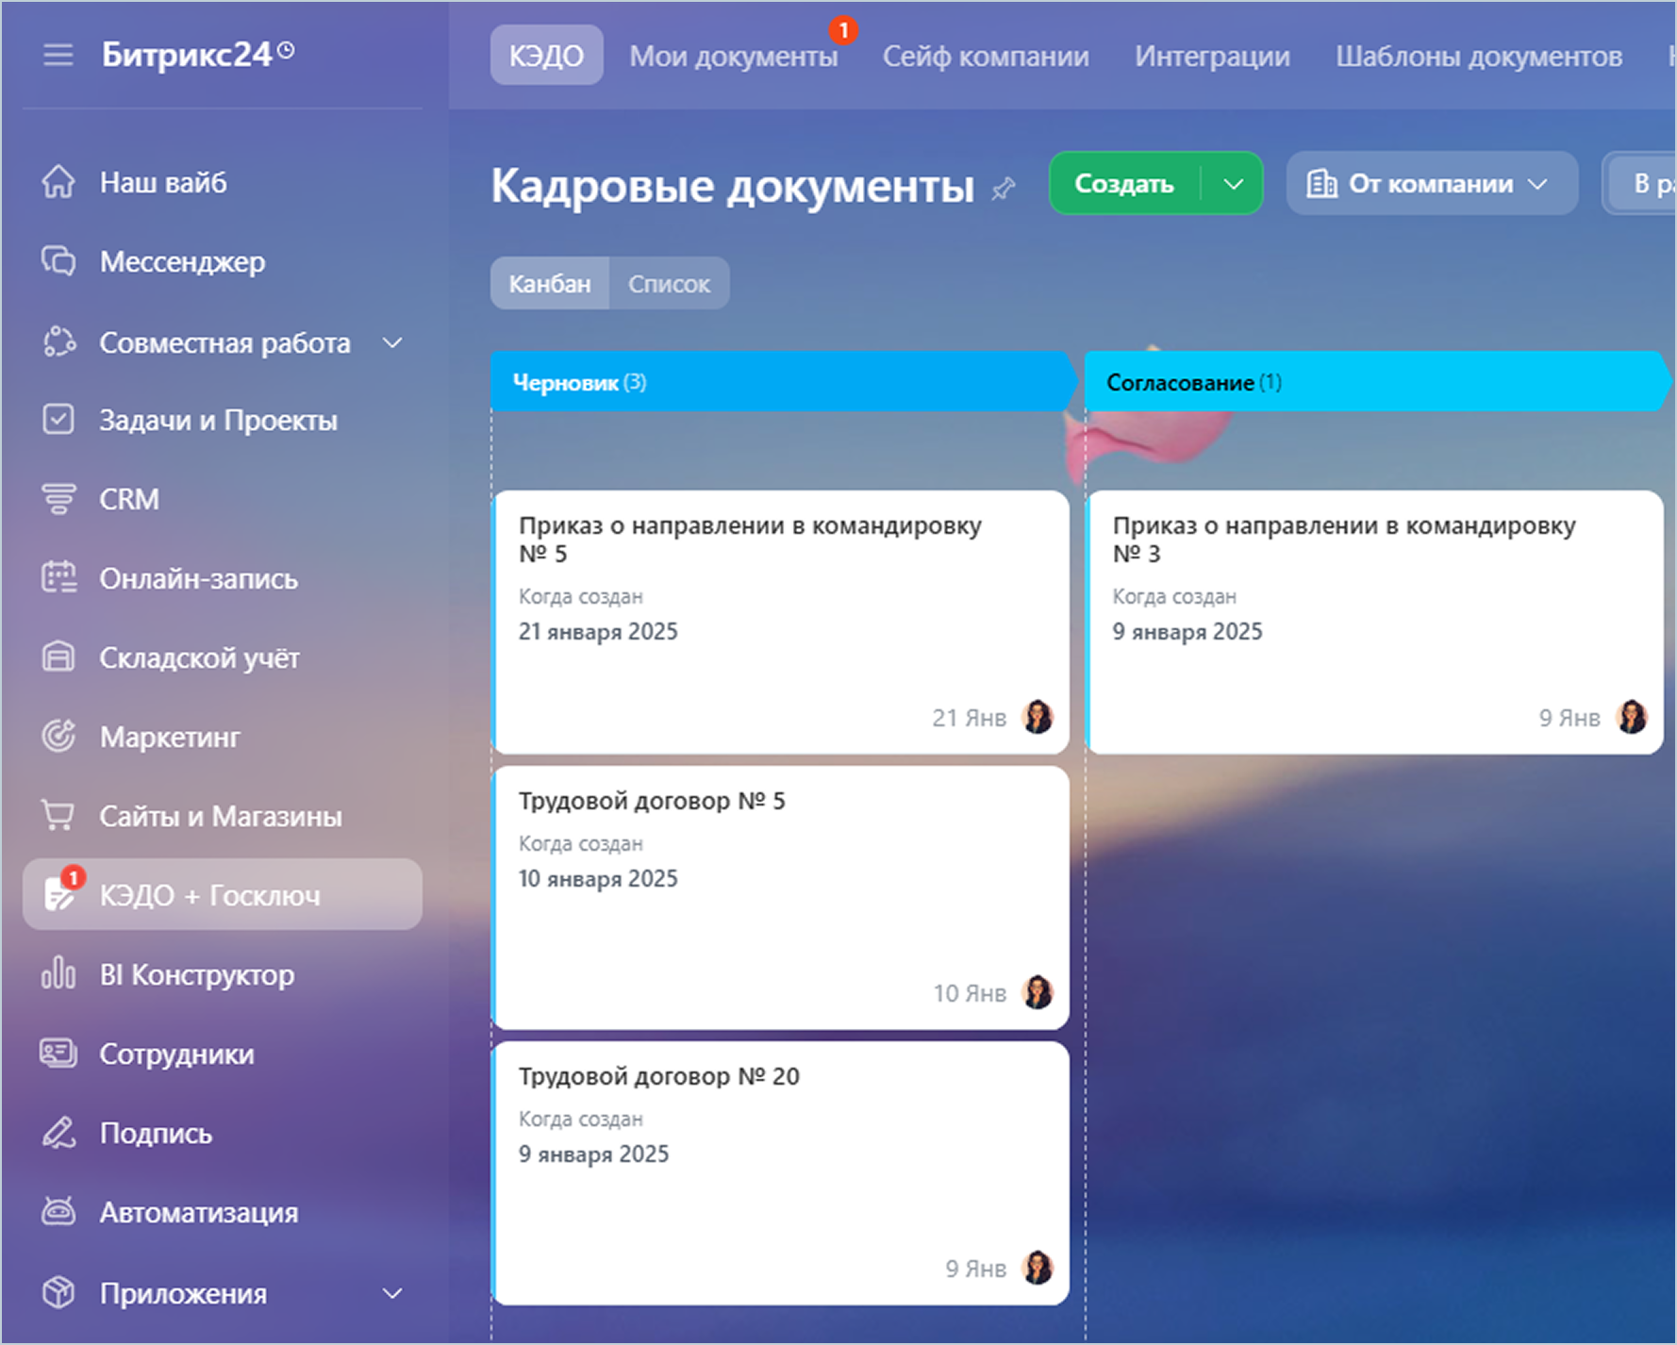
Task: Open the Автоматизация robot icon
Action: (x=58, y=1212)
